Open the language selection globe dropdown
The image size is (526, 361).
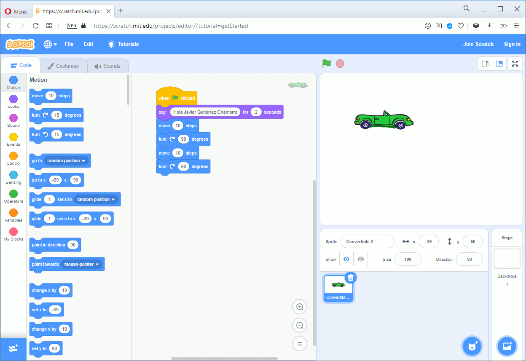(x=50, y=44)
